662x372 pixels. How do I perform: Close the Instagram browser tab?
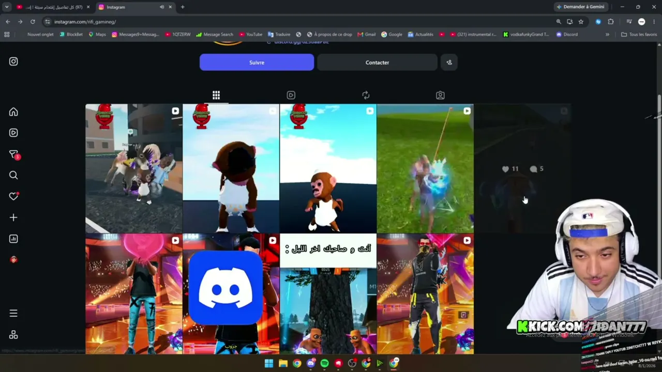170,7
